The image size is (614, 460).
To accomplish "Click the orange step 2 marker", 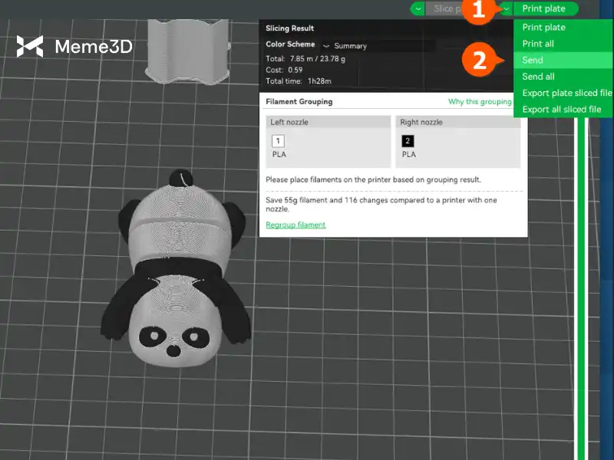I will click(480, 61).
